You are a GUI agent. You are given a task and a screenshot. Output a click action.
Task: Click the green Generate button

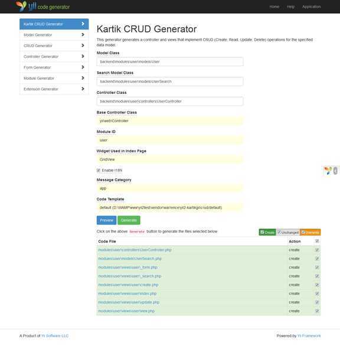coord(129,220)
